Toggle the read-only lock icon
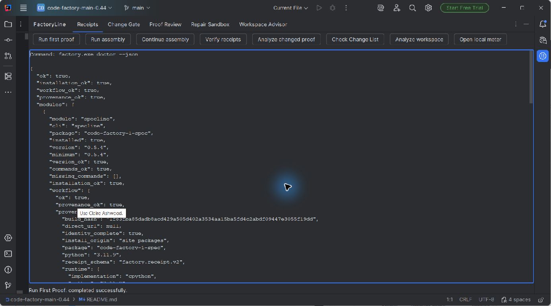The image size is (551, 306). coord(541,300)
